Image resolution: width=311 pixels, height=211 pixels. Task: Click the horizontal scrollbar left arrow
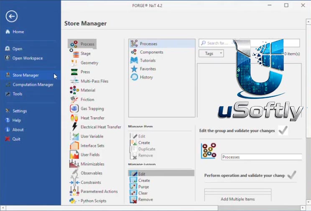3,208
